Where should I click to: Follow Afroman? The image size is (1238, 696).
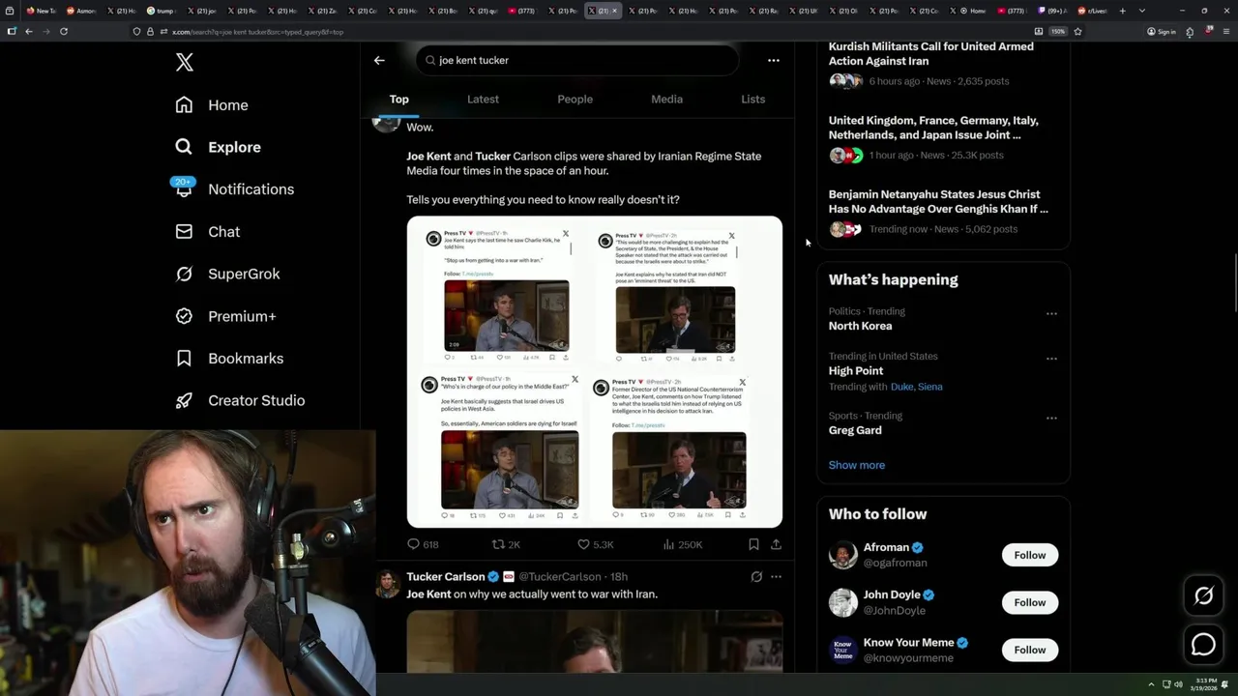tap(1029, 555)
